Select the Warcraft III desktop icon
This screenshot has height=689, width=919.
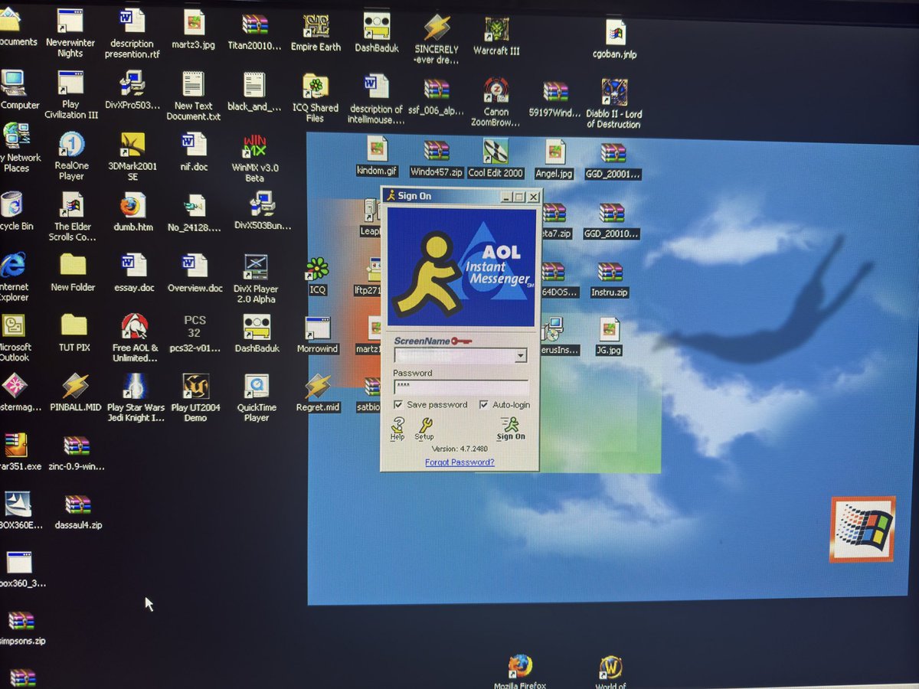point(496,30)
